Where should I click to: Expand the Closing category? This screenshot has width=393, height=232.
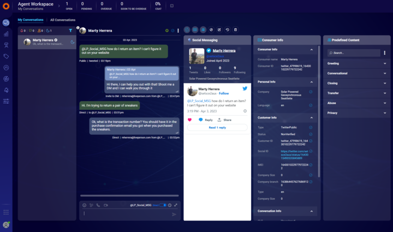click(356, 83)
